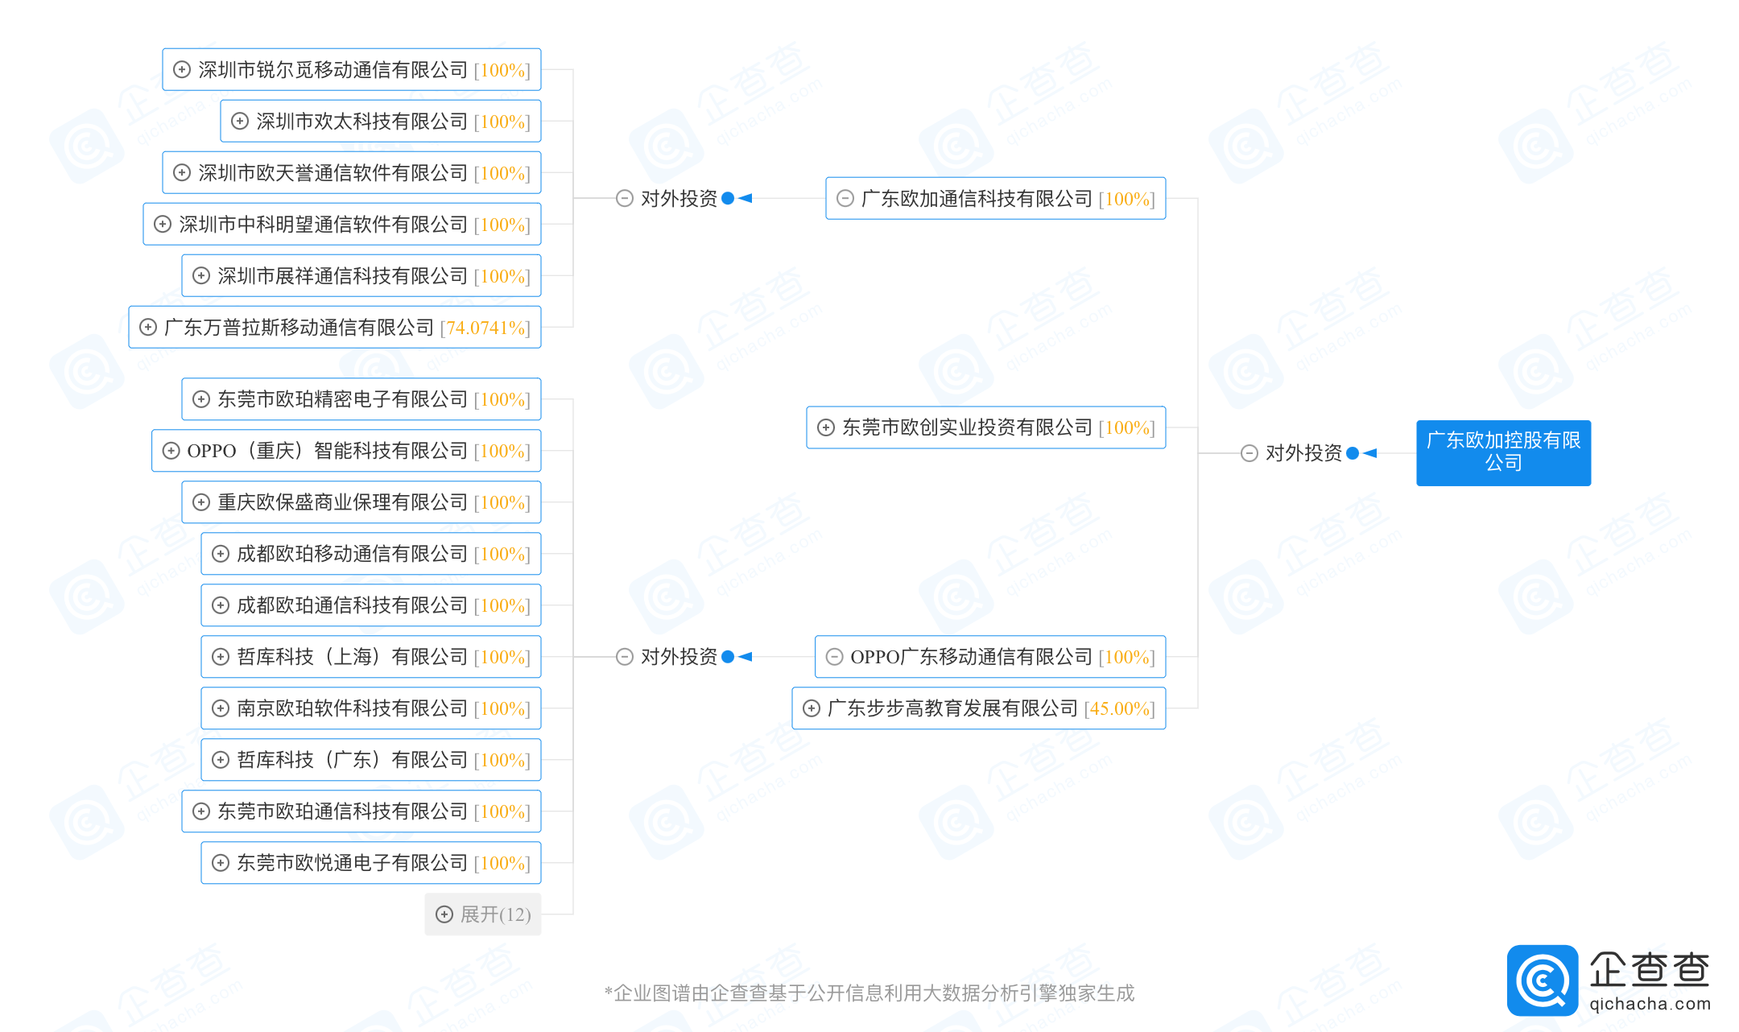Toggle the 对外投资 minus icon beside root company
1739x1032 pixels.
pyautogui.click(x=1250, y=453)
